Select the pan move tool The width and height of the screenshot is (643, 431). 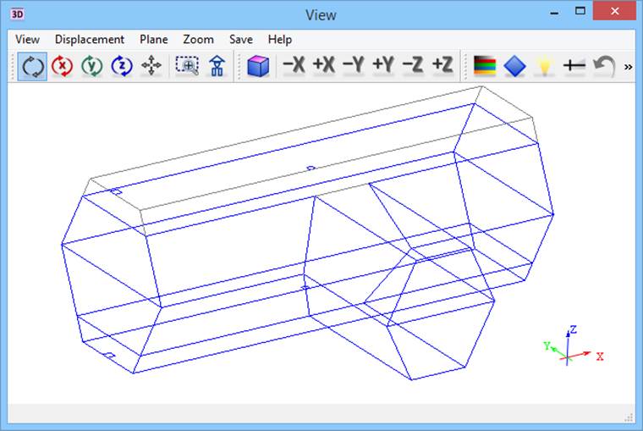(x=151, y=66)
